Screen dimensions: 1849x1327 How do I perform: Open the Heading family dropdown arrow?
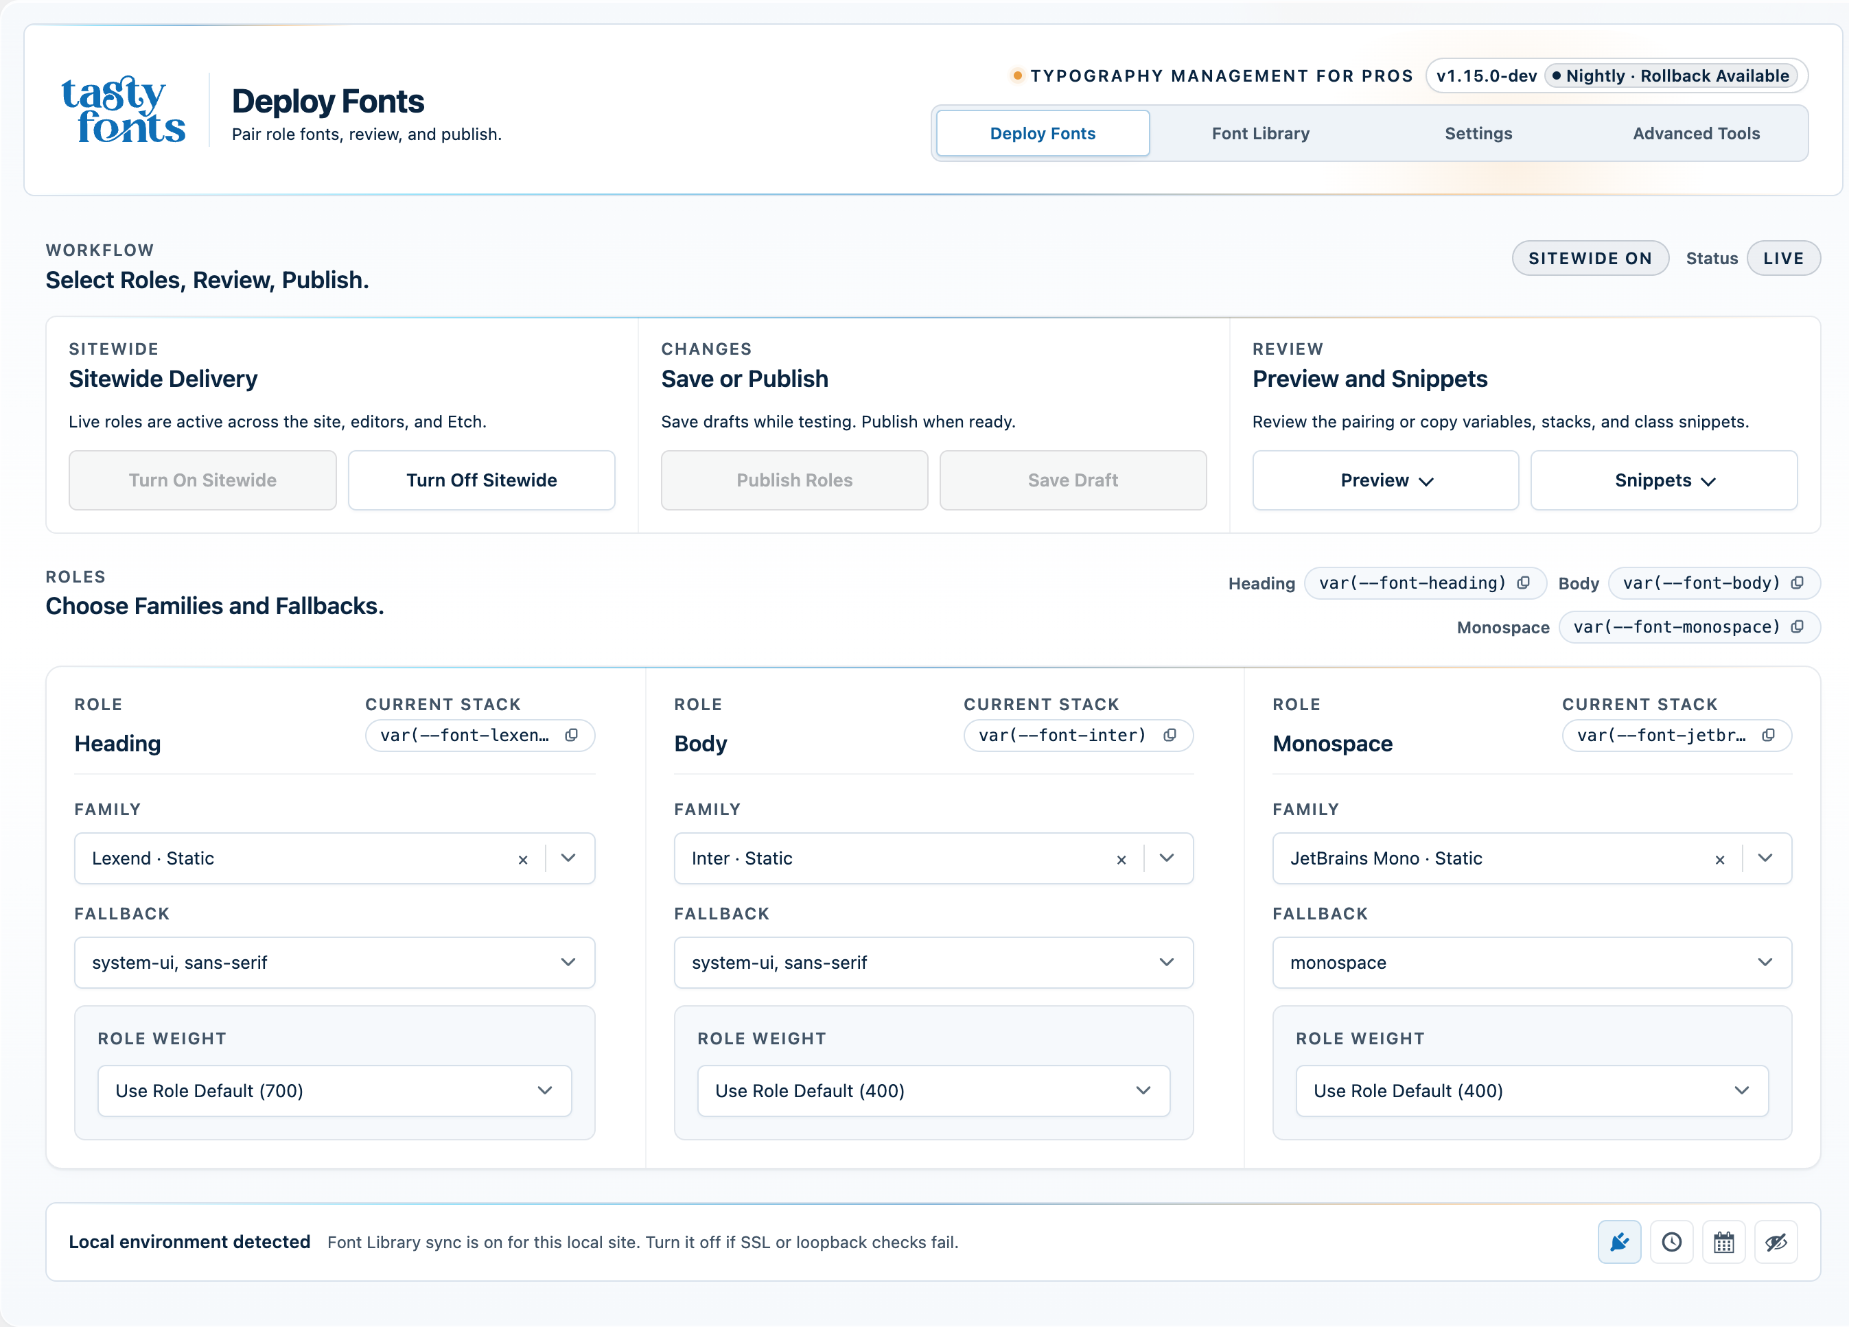(568, 858)
